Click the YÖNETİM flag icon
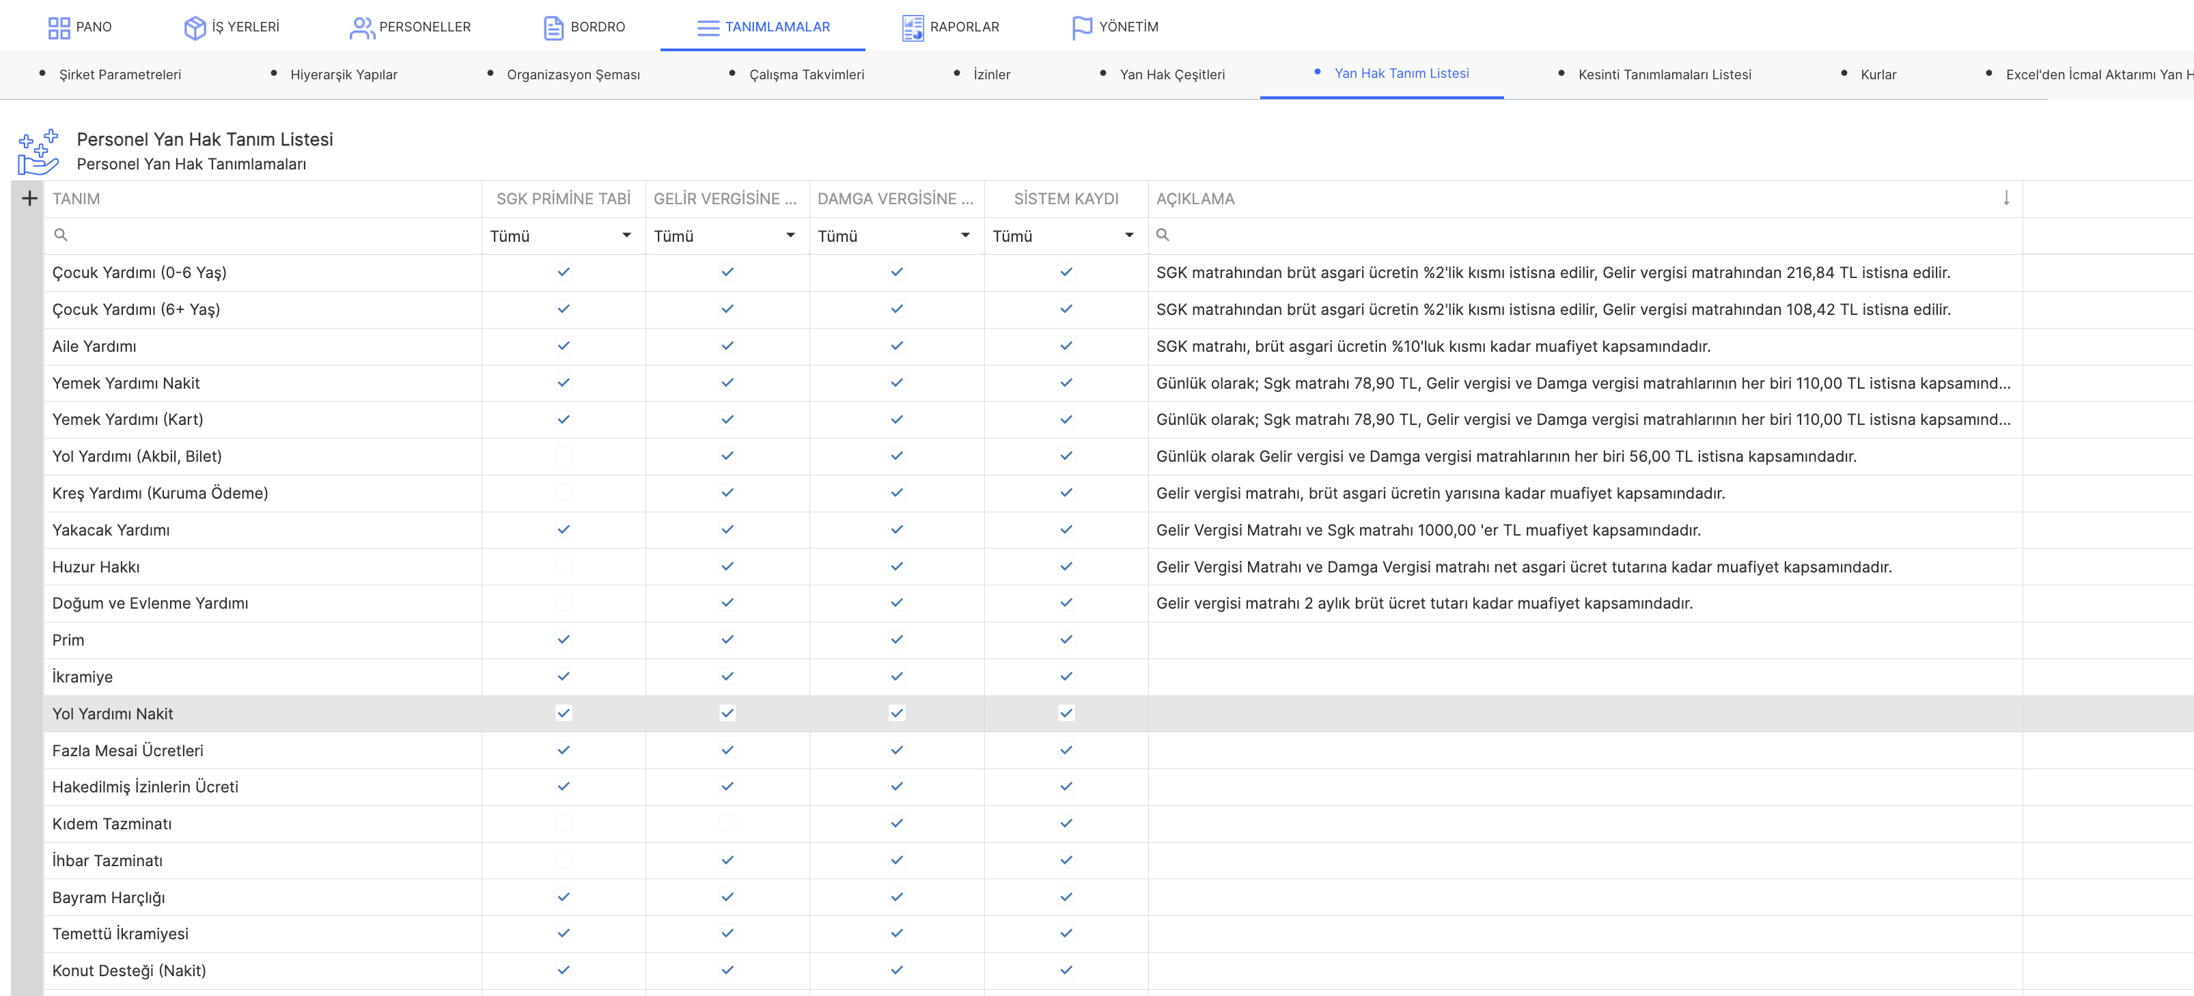Viewport: 2194px width, 996px height. [x=1082, y=27]
